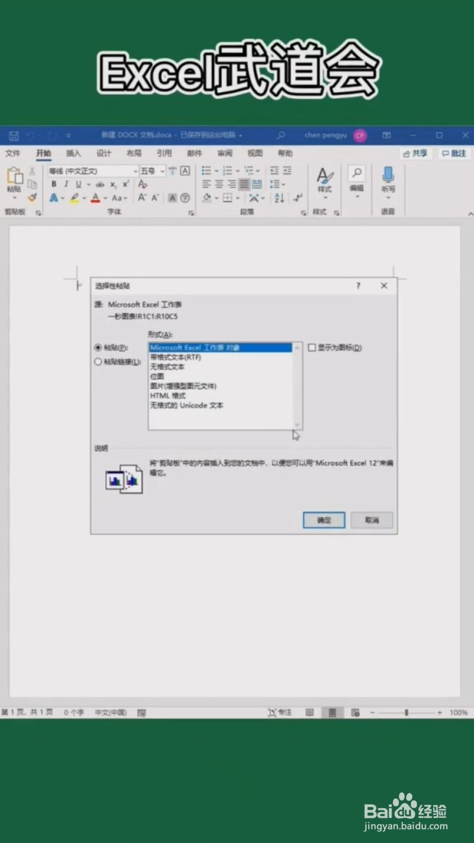
Task: Switch to Print Layout view icon
Action: (332, 713)
